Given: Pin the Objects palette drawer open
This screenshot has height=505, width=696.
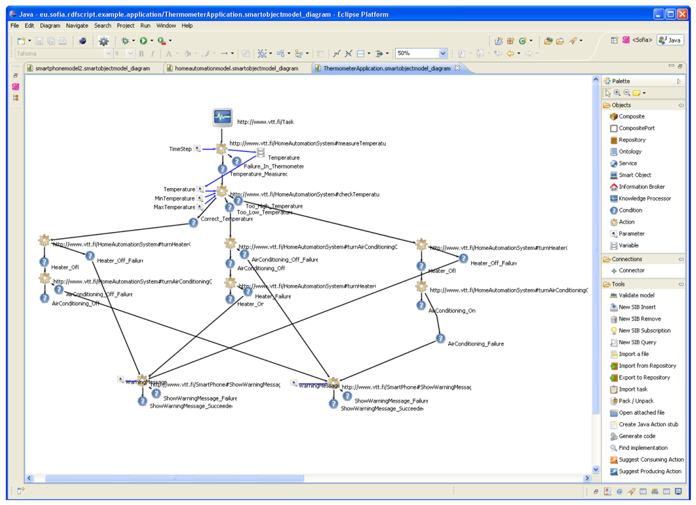Looking at the screenshot, I should (681, 105).
